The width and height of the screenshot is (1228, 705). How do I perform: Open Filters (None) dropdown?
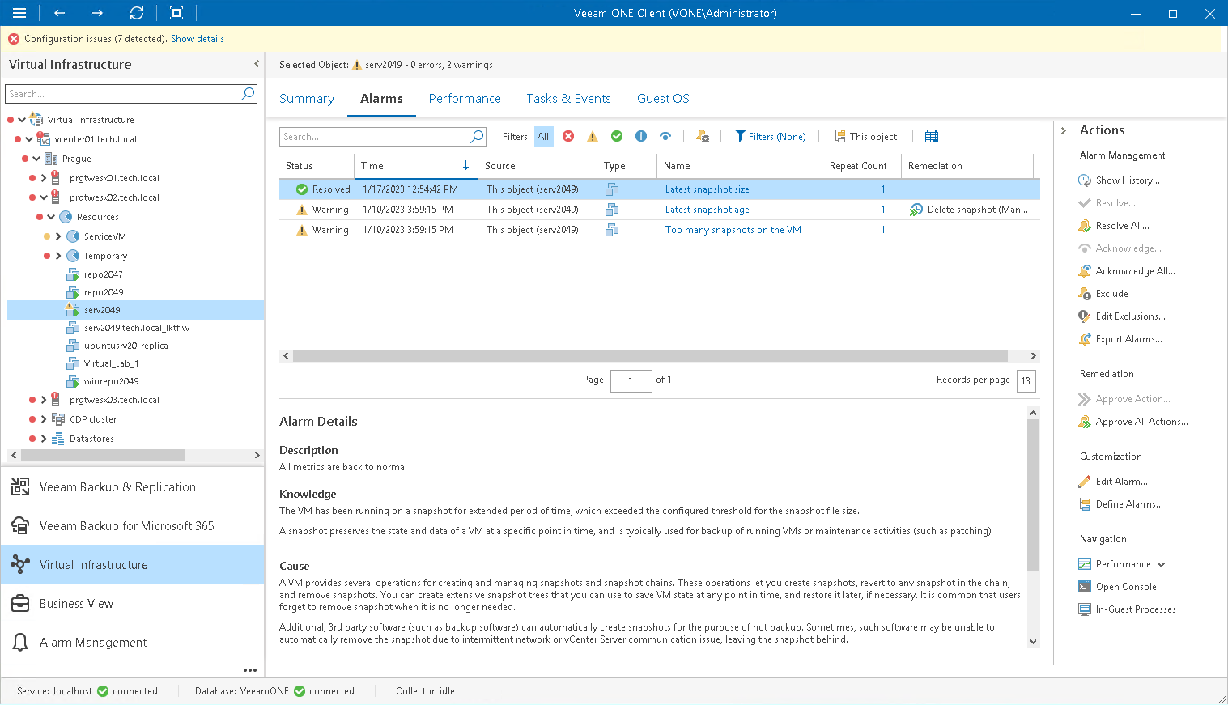coord(770,136)
